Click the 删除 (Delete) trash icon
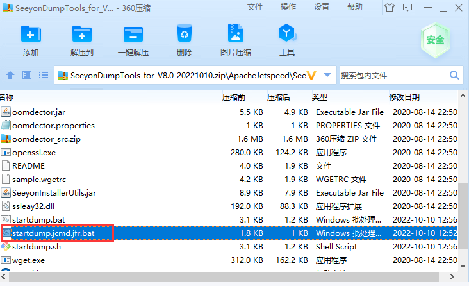The image size is (469, 286). (x=185, y=33)
